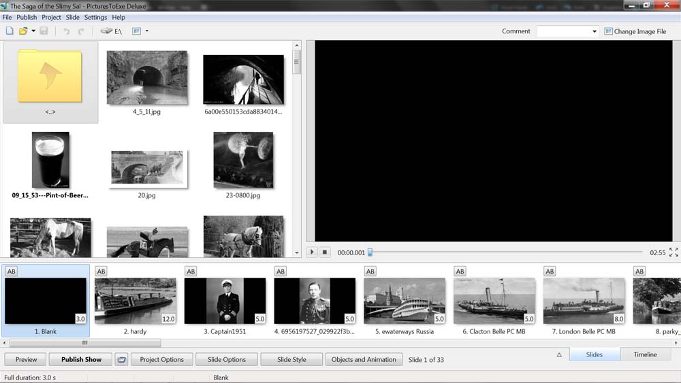Open Slide Options
Viewport: 681px width, 383px height.
226,359
